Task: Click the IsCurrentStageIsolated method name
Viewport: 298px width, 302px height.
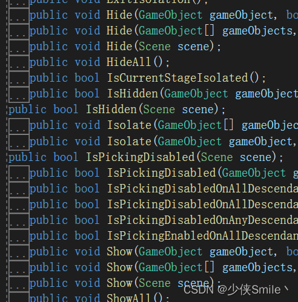Action: (x=177, y=78)
